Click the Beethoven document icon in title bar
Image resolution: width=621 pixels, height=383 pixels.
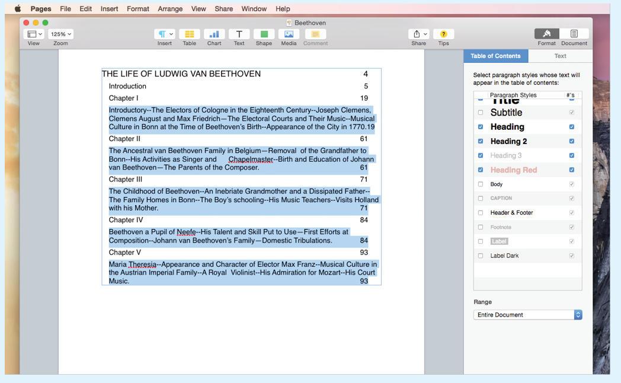pos(289,23)
